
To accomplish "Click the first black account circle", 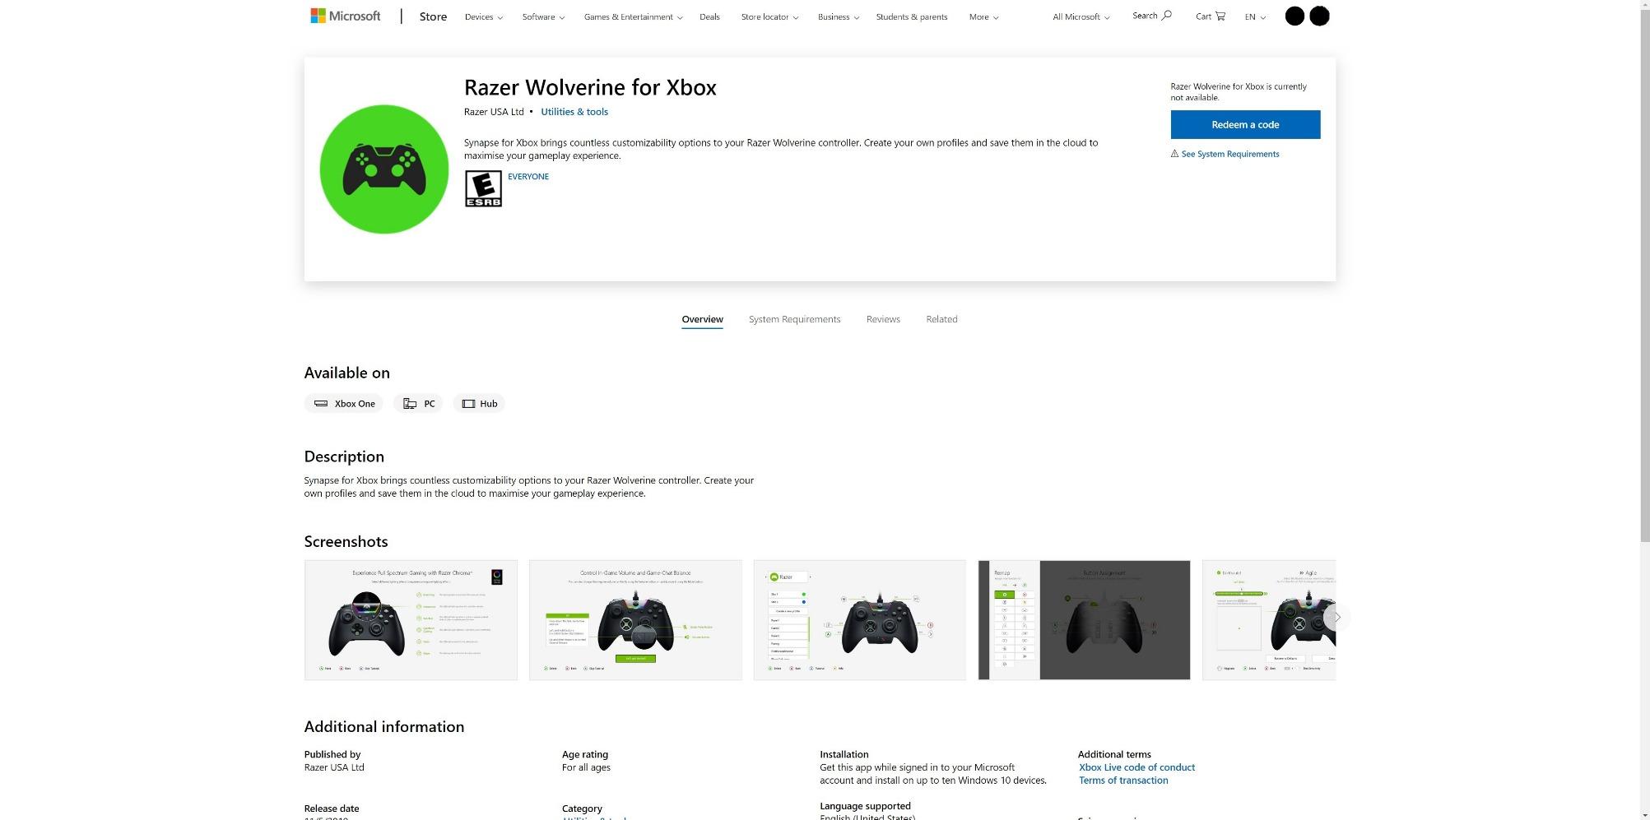I will 1294,16.
